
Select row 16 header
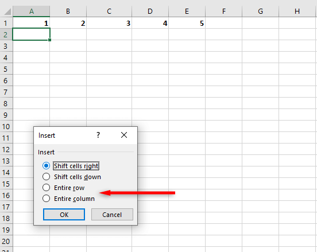(x=6, y=195)
